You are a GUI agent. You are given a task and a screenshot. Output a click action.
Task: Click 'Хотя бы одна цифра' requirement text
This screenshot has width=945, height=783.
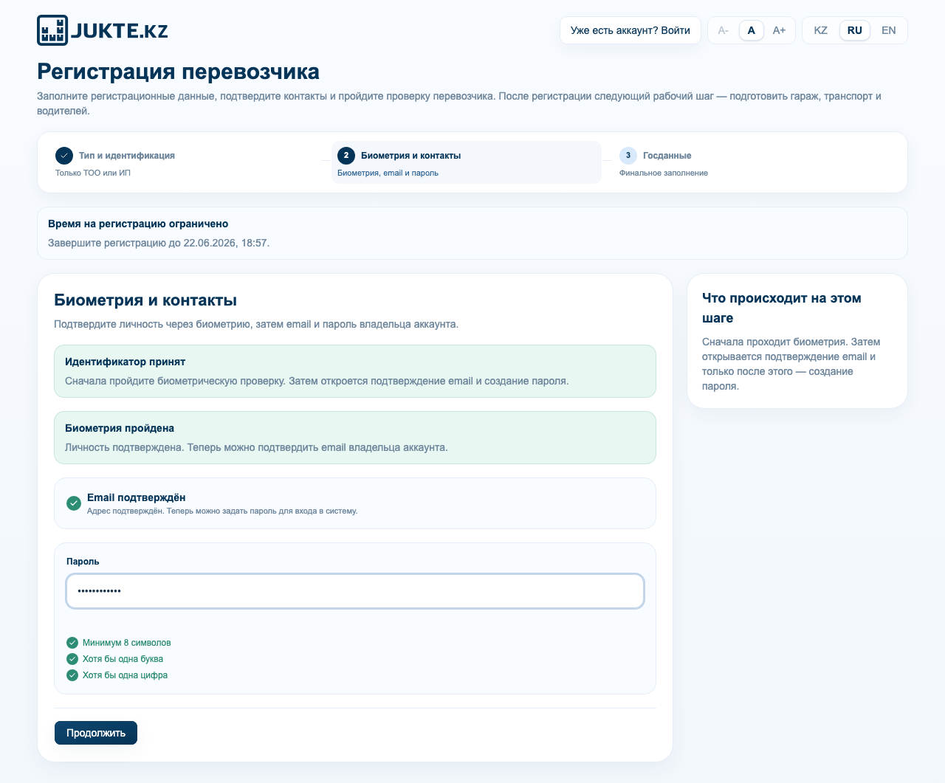[x=125, y=675]
